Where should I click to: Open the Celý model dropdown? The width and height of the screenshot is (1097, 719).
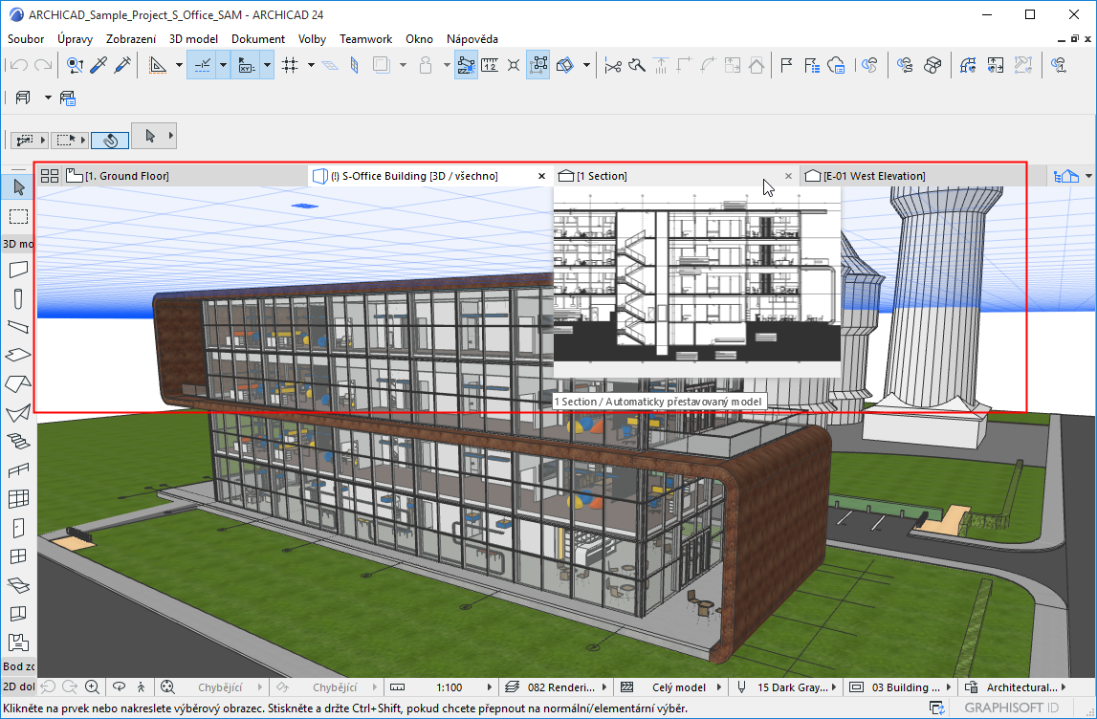(x=717, y=687)
